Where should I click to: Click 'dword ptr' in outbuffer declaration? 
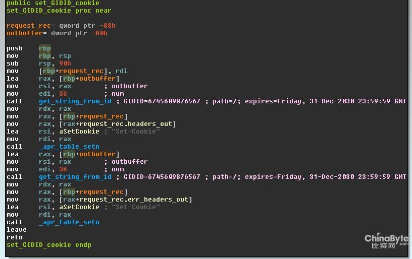point(69,33)
